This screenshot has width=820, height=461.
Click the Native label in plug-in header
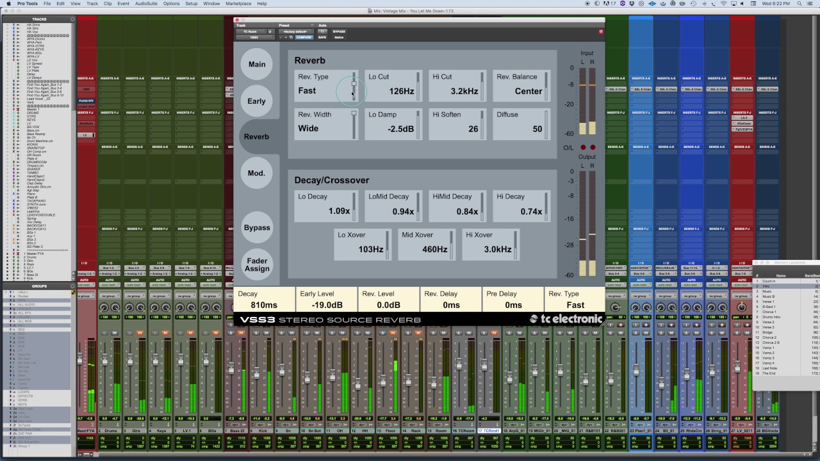coord(339,37)
